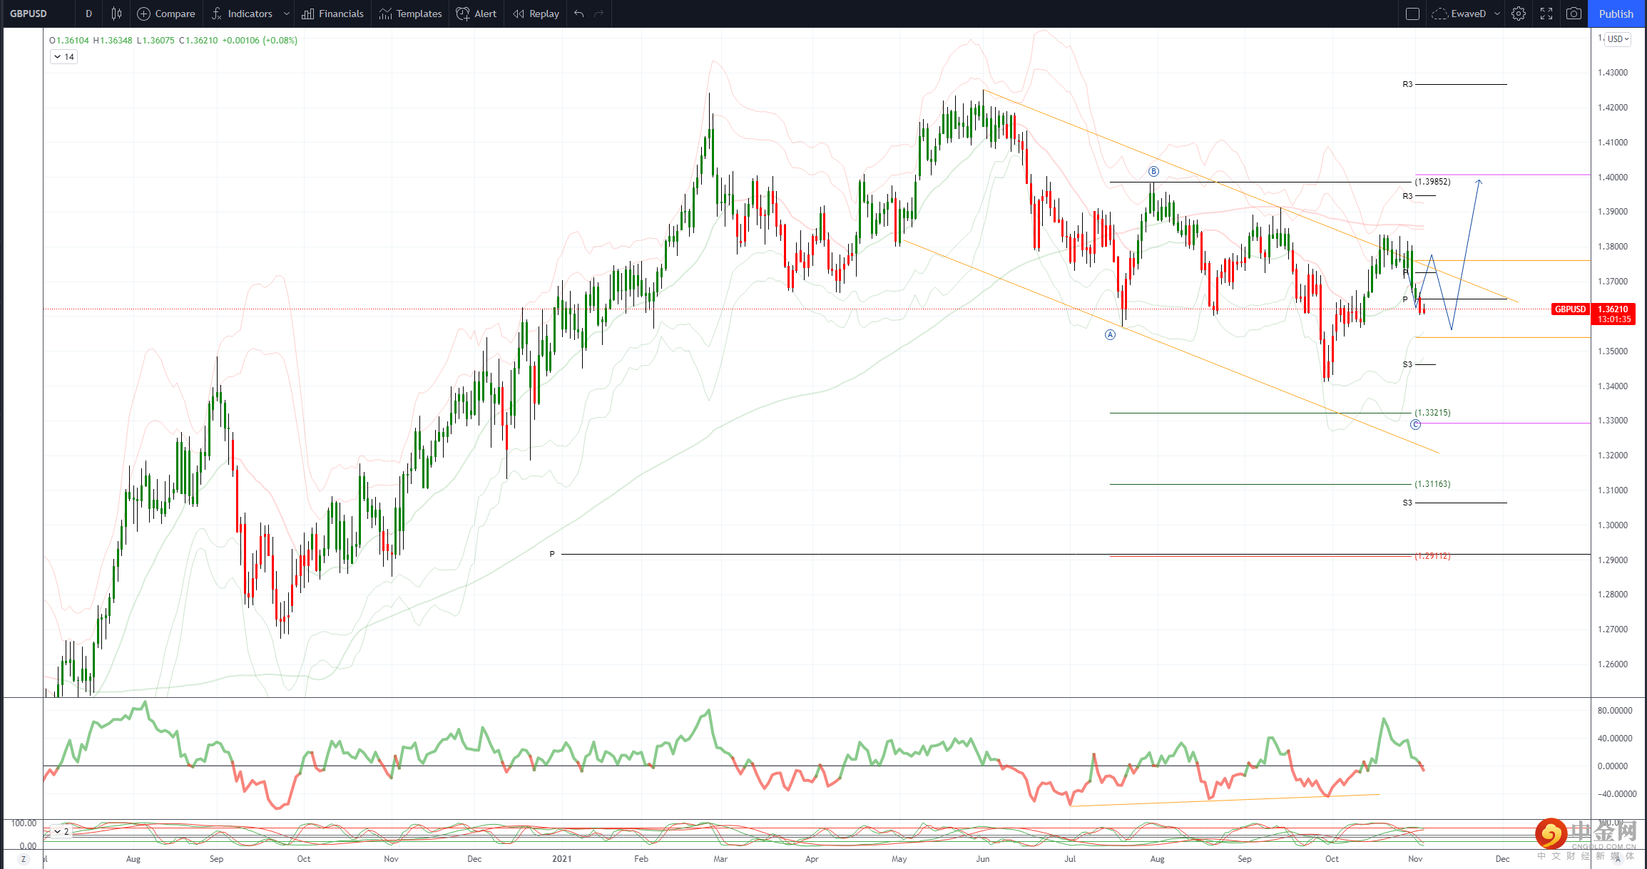
Task: Click the Compare symbol button
Action: point(166,14)
